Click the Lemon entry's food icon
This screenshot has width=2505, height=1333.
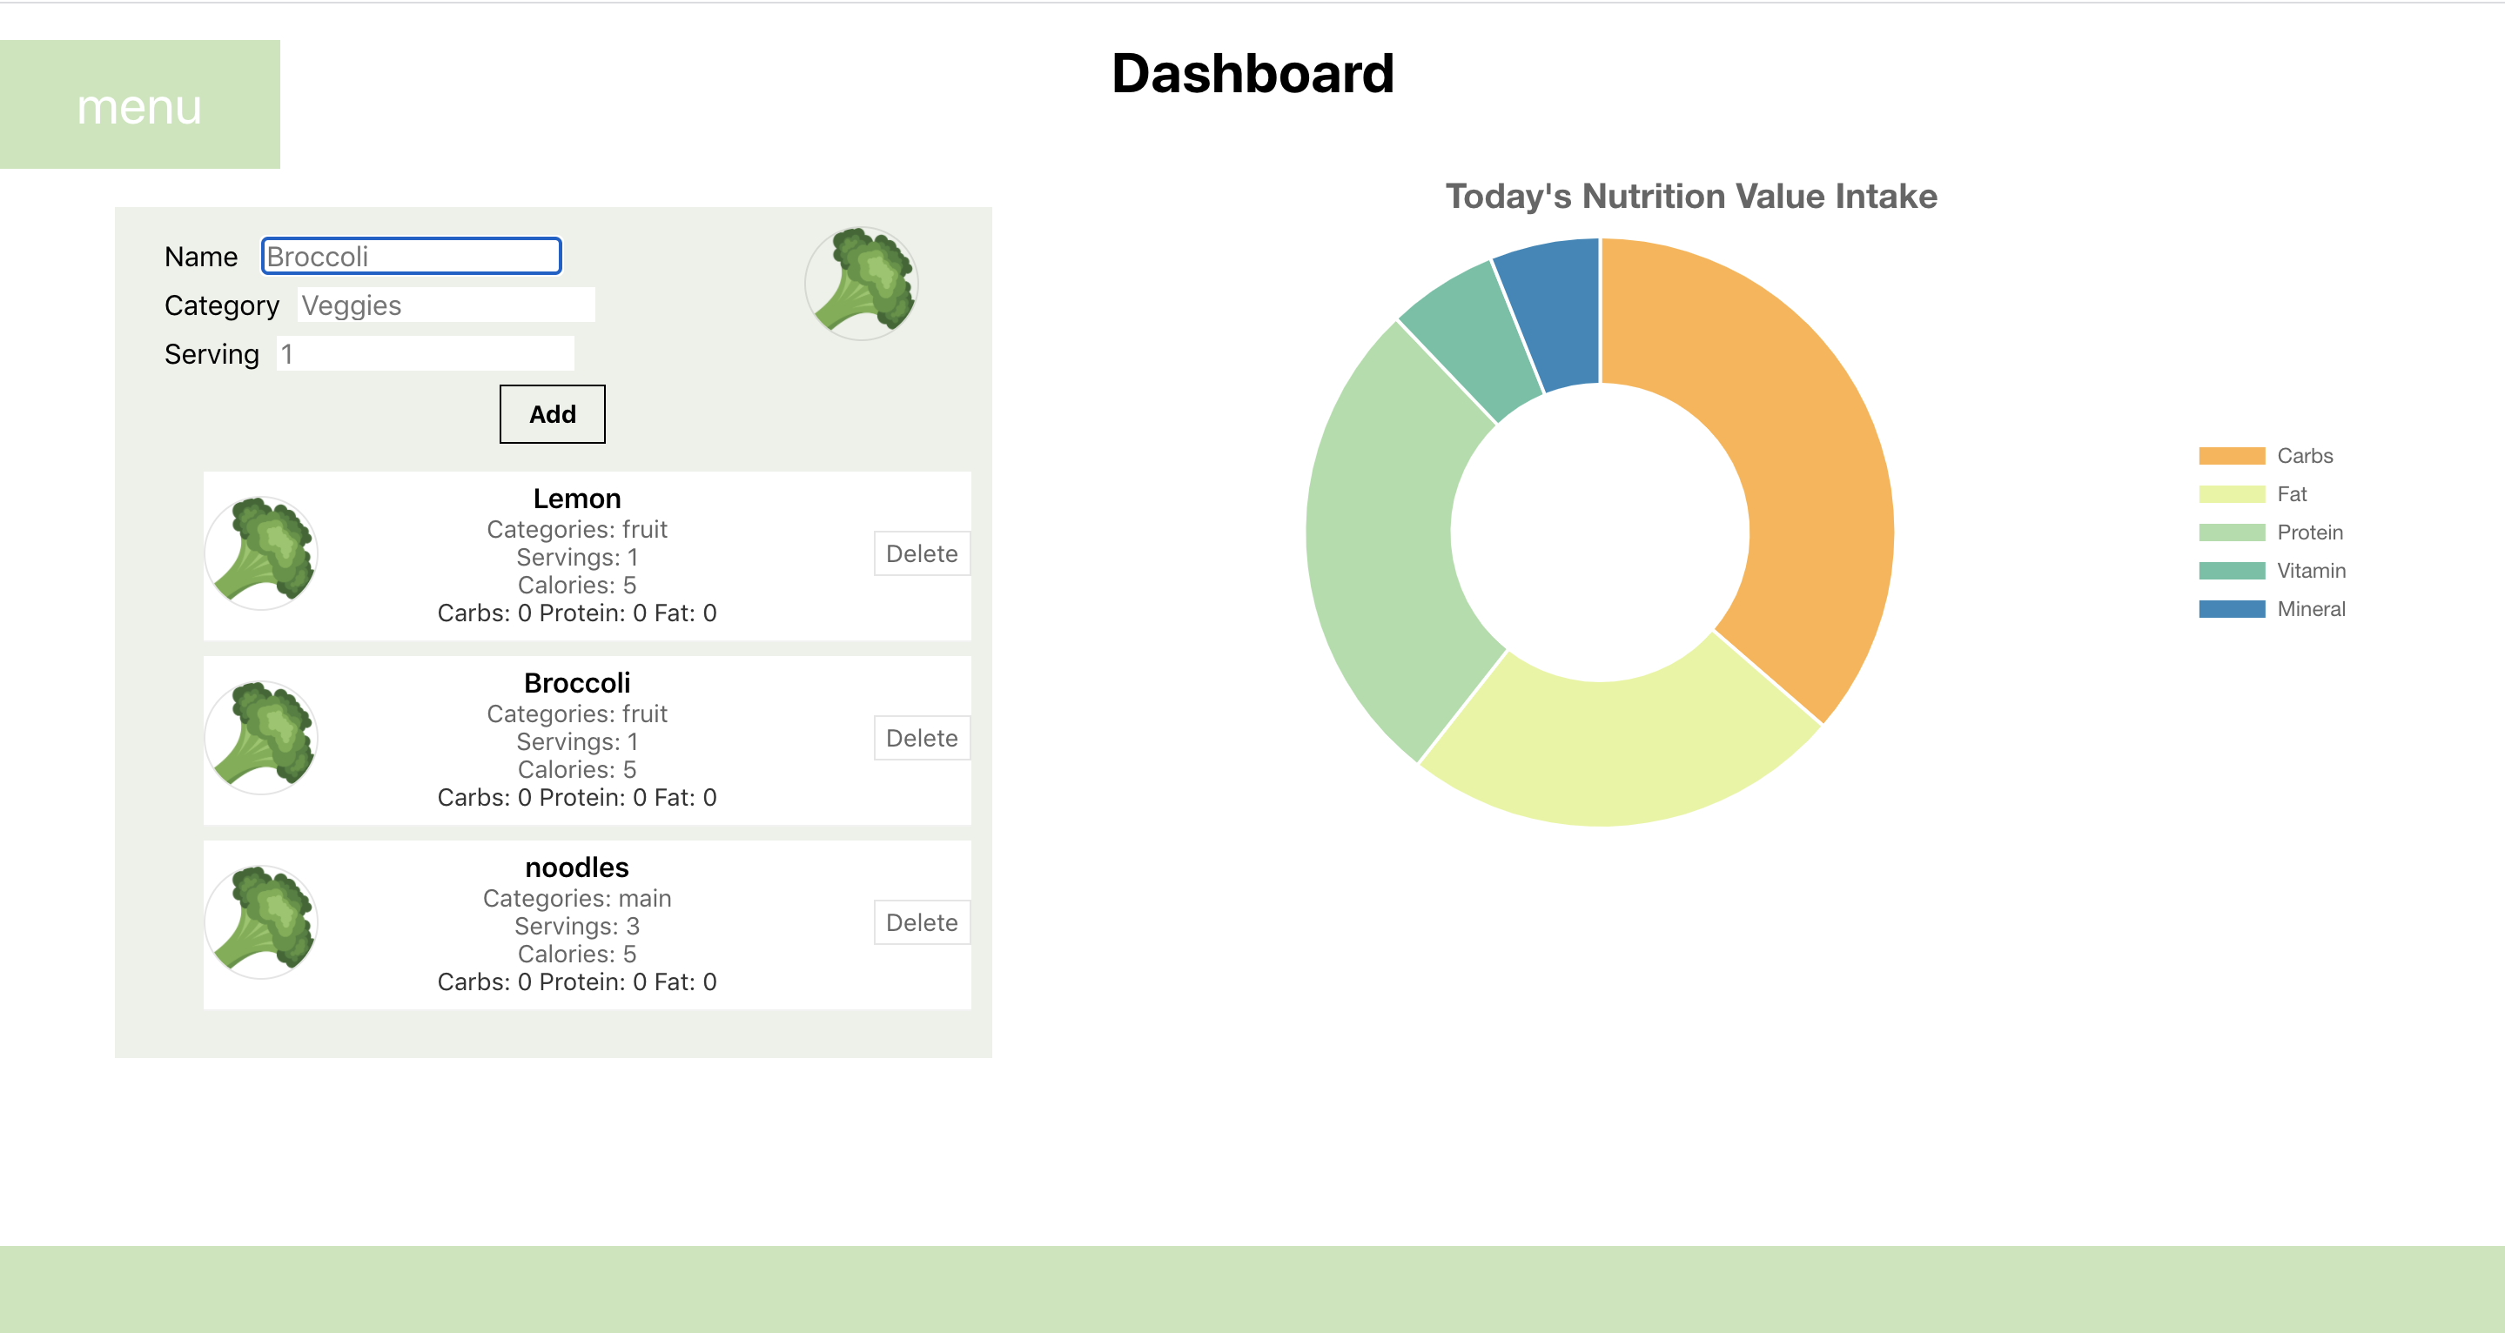pyautogui.click(x=262, y=553)
